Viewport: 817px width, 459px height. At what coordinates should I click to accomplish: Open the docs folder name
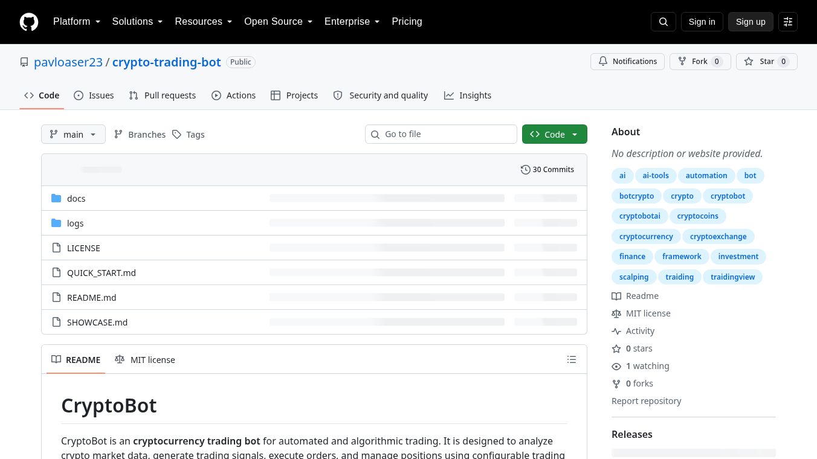[76, 198]
